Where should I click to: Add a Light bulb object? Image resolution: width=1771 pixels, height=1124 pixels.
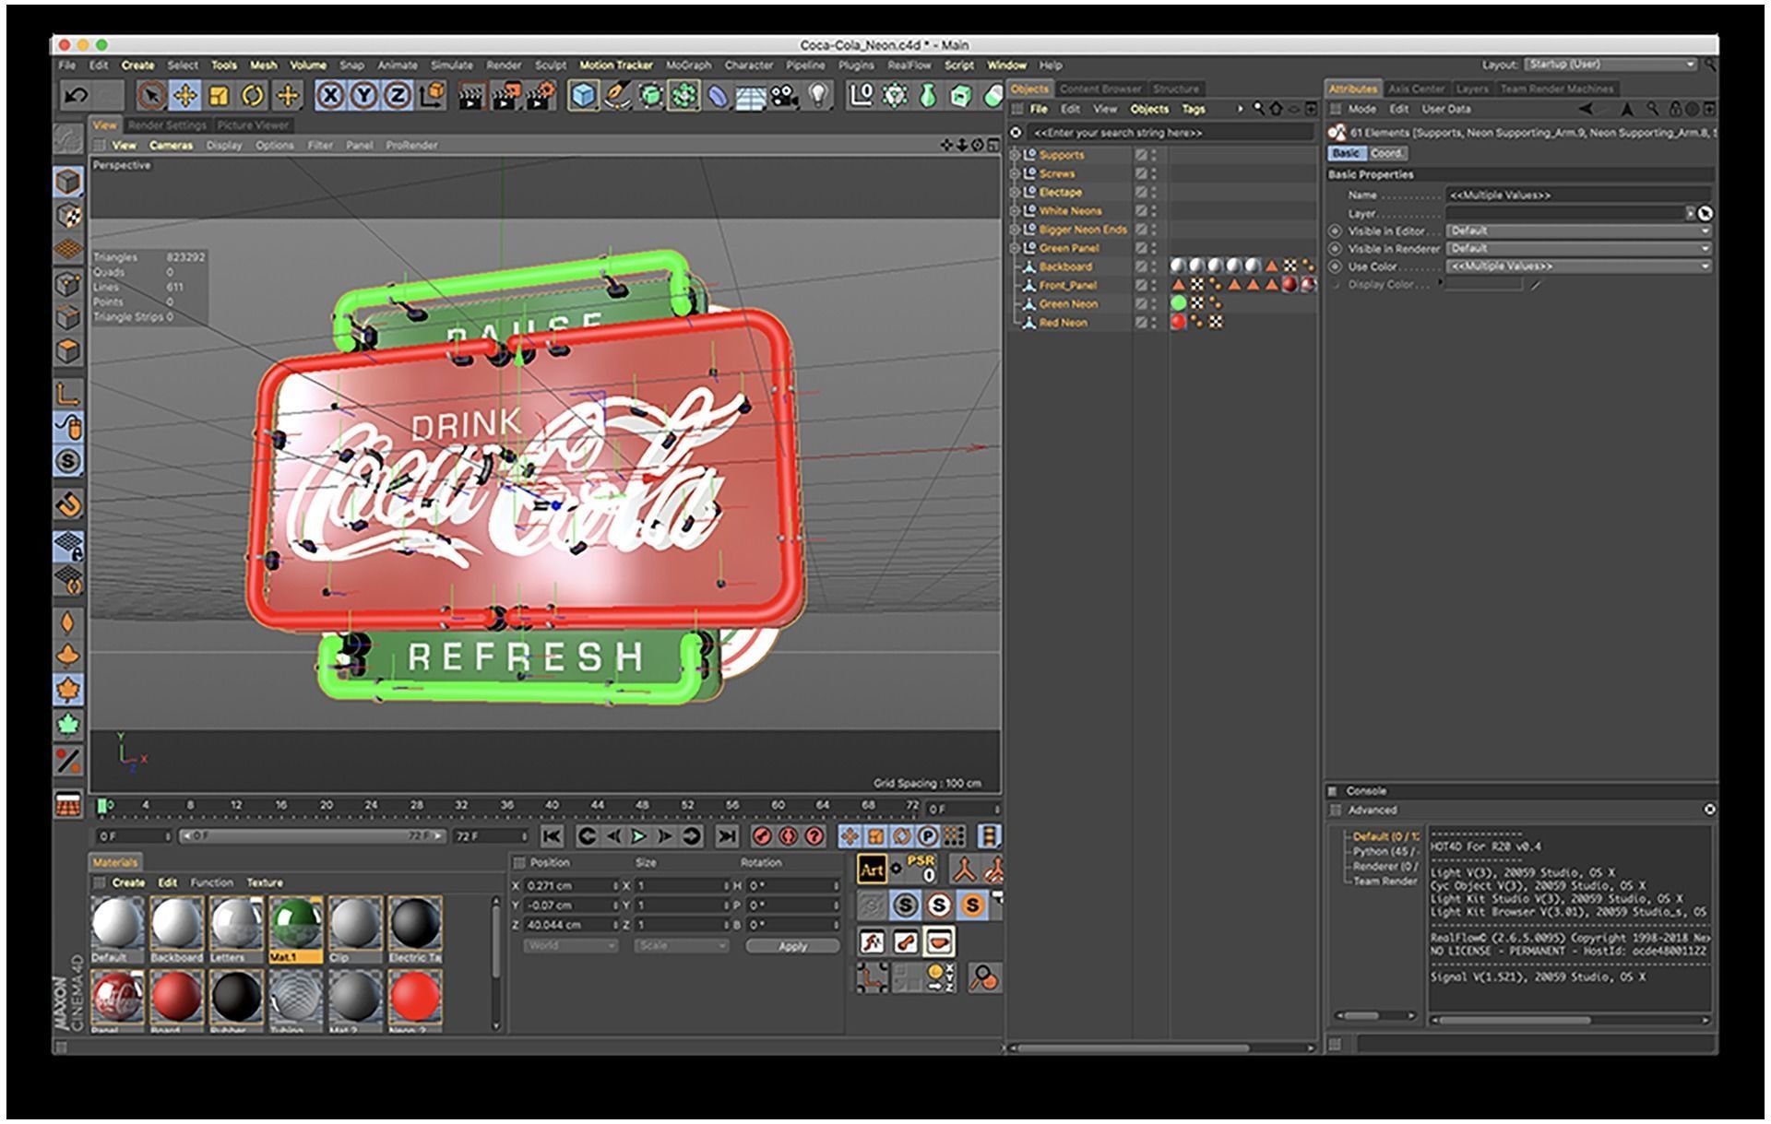pos(818,95)
